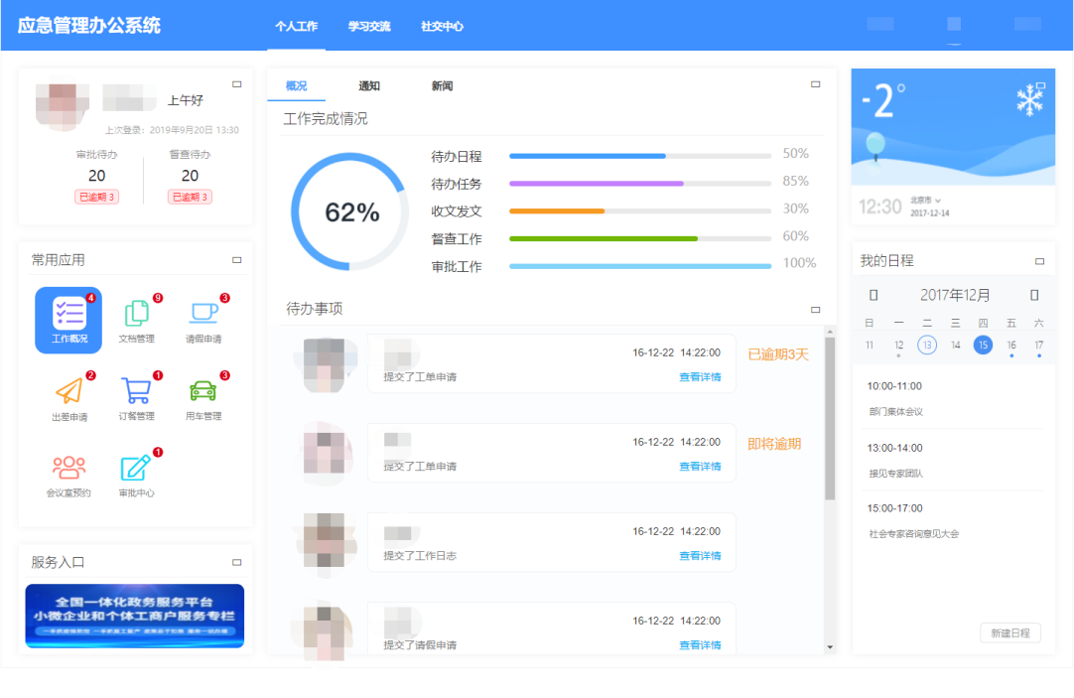
Task: Open the 用车管理 car icon
Action: pos(203,391)
